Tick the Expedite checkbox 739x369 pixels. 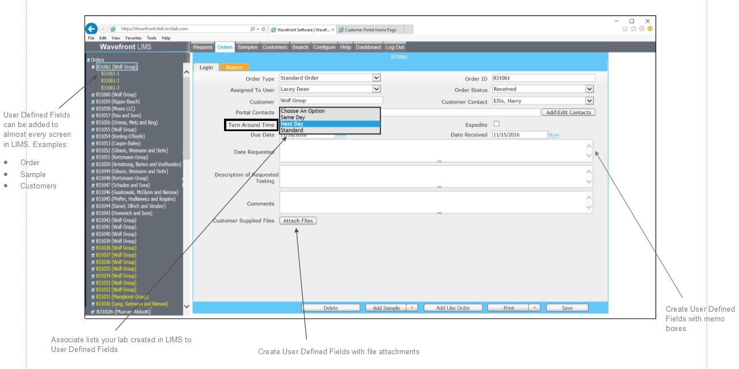tap(496, 124)
